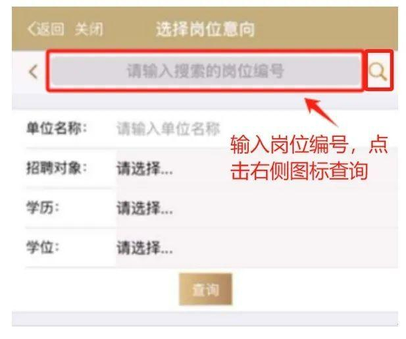Click the magnifier search icon
The width and height of the screenshot is (406, 339).
pos(378,71)
